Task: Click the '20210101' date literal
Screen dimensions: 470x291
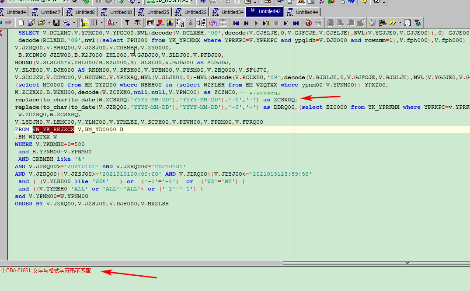Action: (81, 166)
